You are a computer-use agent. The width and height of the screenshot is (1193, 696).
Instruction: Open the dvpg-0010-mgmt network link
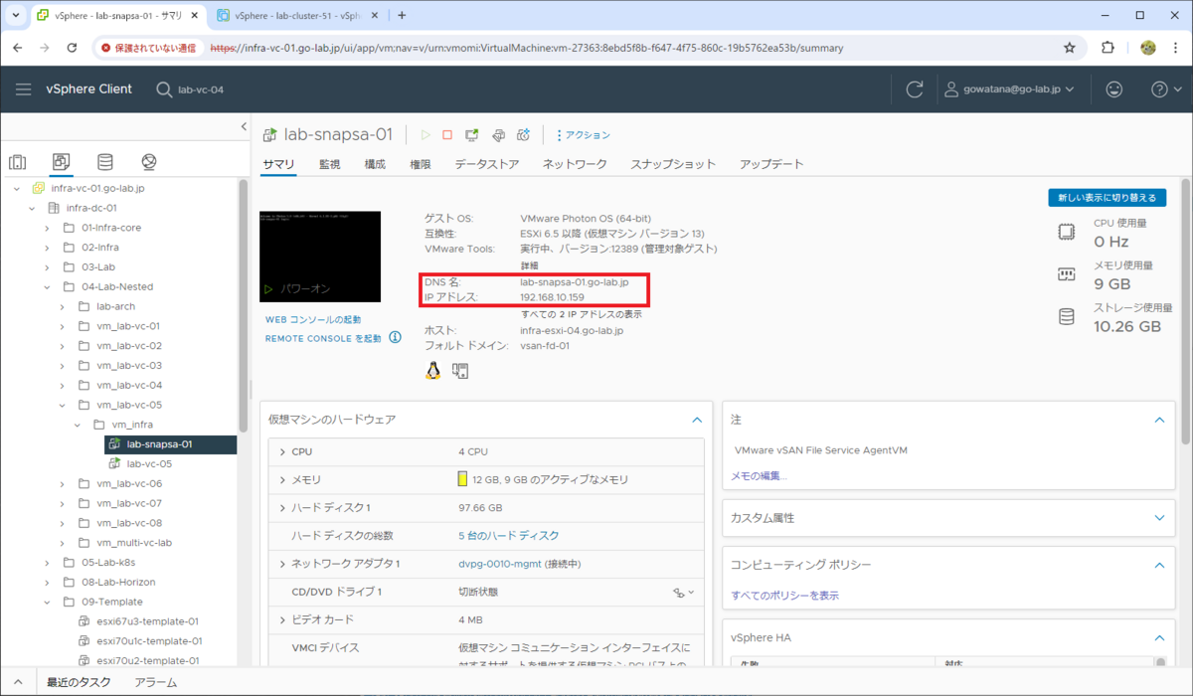tap(500, 564)
